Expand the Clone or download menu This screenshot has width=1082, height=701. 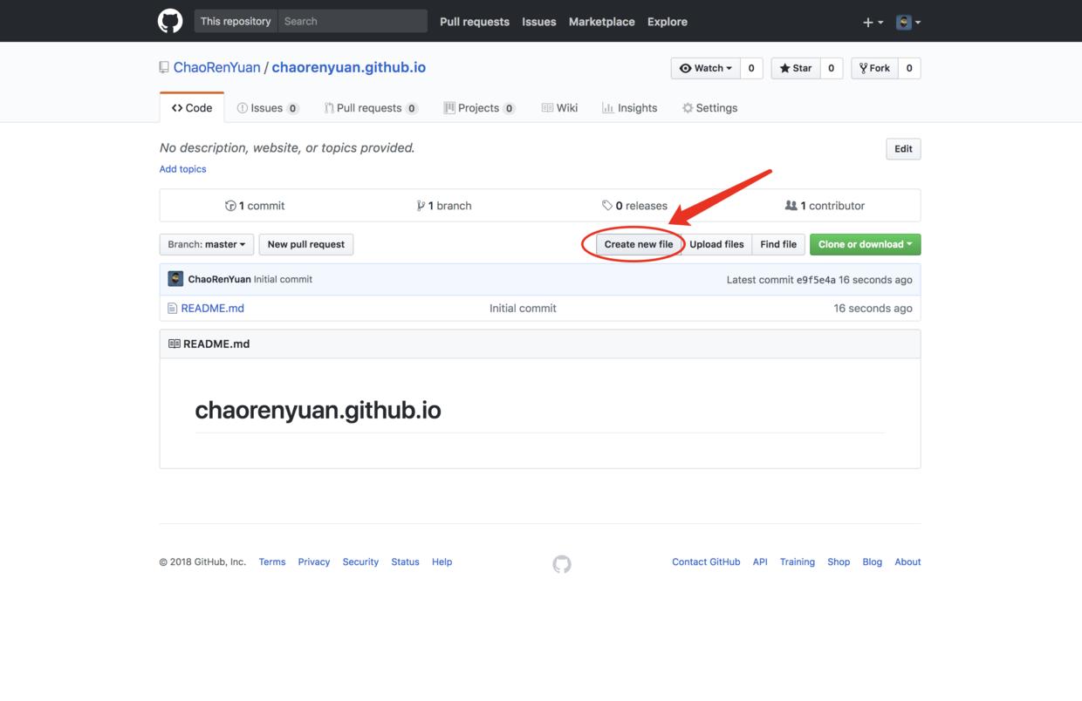865,244
